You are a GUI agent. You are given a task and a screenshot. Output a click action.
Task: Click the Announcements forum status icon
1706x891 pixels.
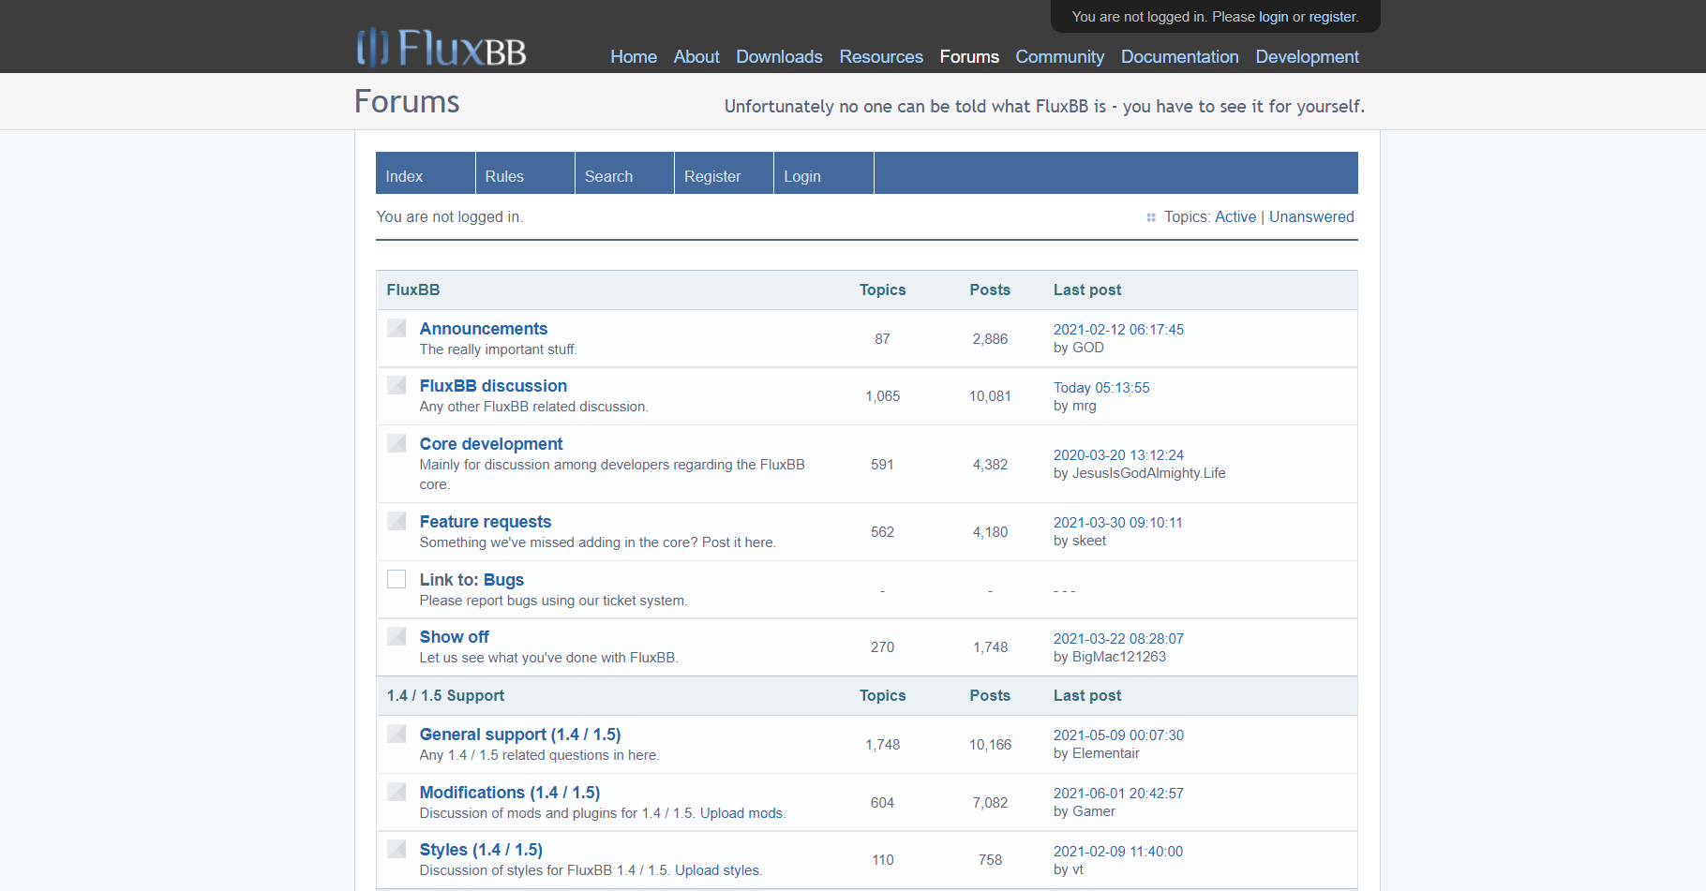pos(397,328)
